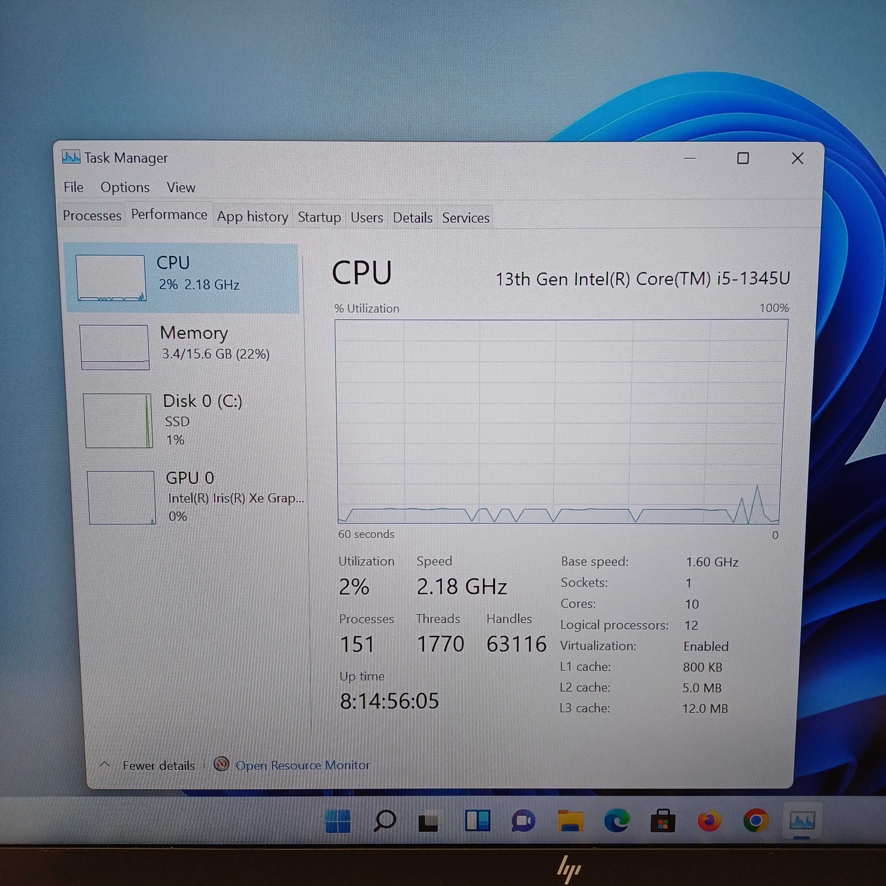
Task: Launch the Chat app from taskbar
Action: [x=523, y=821]
